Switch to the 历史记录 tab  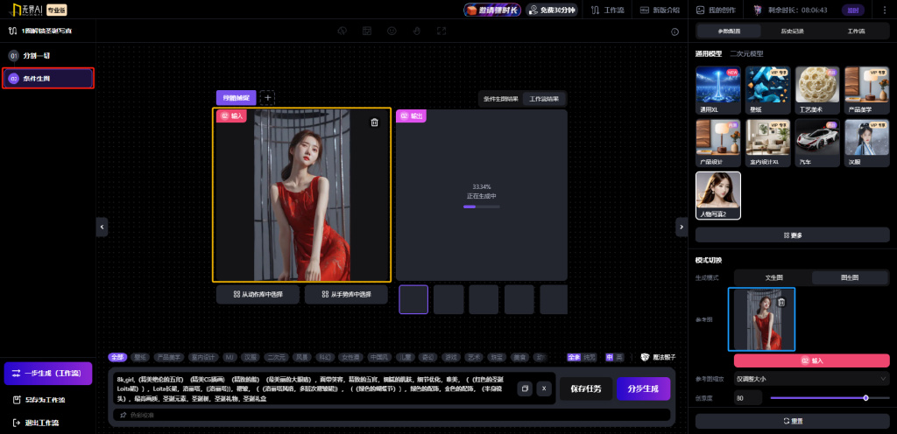point(792,31)
